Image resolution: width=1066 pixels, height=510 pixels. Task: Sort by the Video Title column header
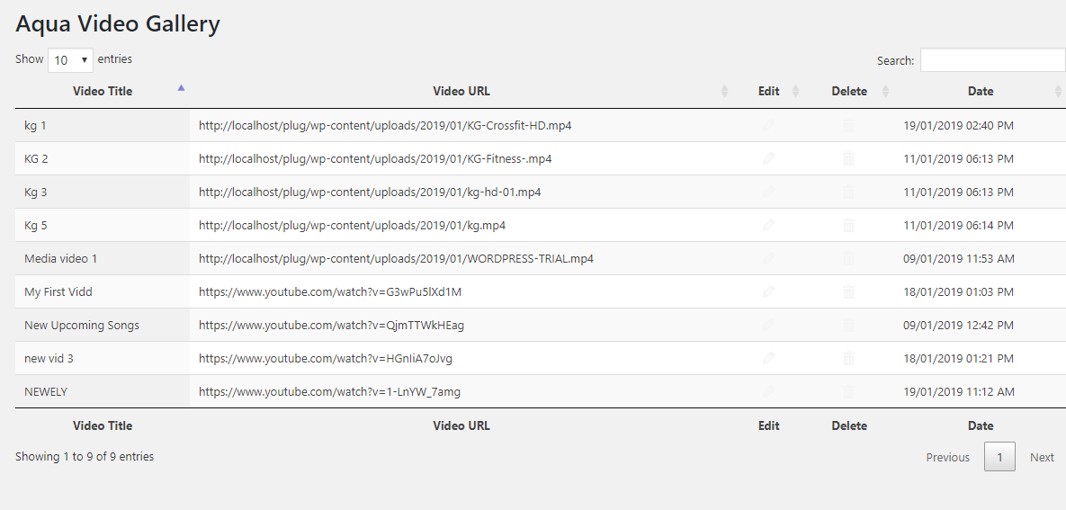pos(103,91)
